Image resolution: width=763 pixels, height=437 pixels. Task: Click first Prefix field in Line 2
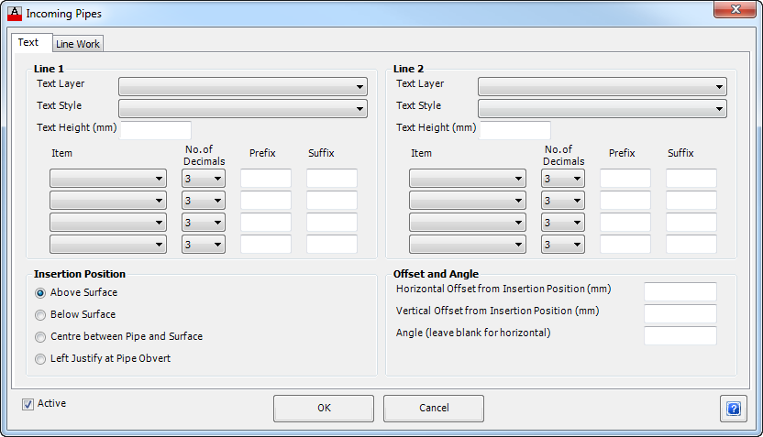coord(625,179)
